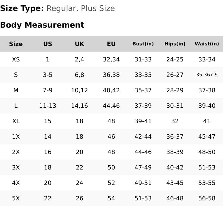Click the Body Measurement heading
Image resolution: width=223 pixels, height=206 pixels.
pyautogui.click(x=42, y=25)
